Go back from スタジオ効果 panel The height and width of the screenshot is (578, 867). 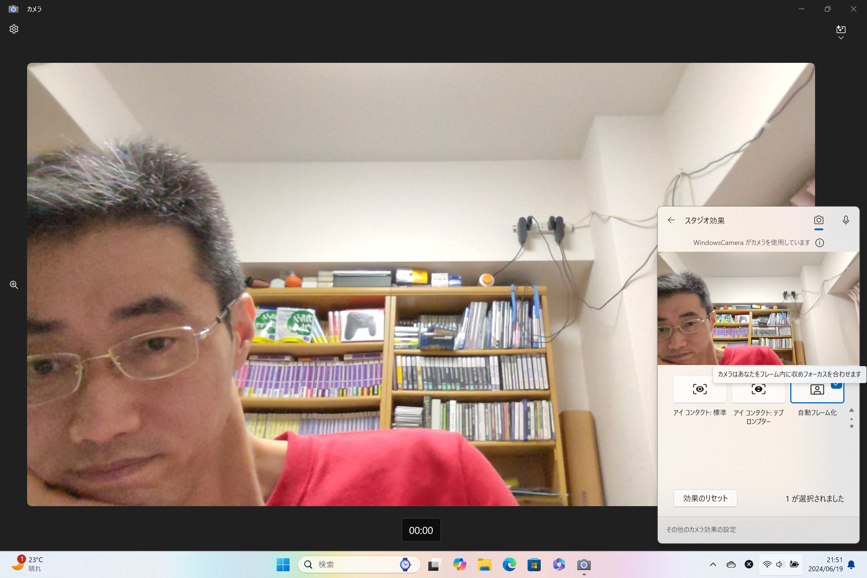(671, 221)
